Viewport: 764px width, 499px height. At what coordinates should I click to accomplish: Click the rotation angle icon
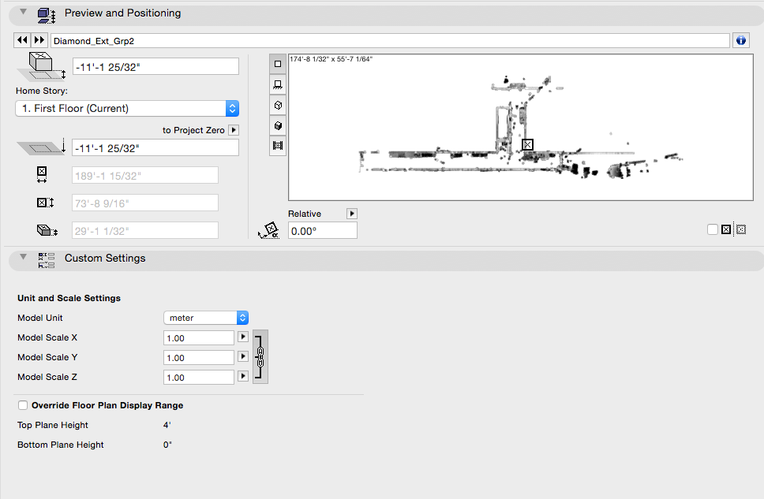click(x=268, y=230)
